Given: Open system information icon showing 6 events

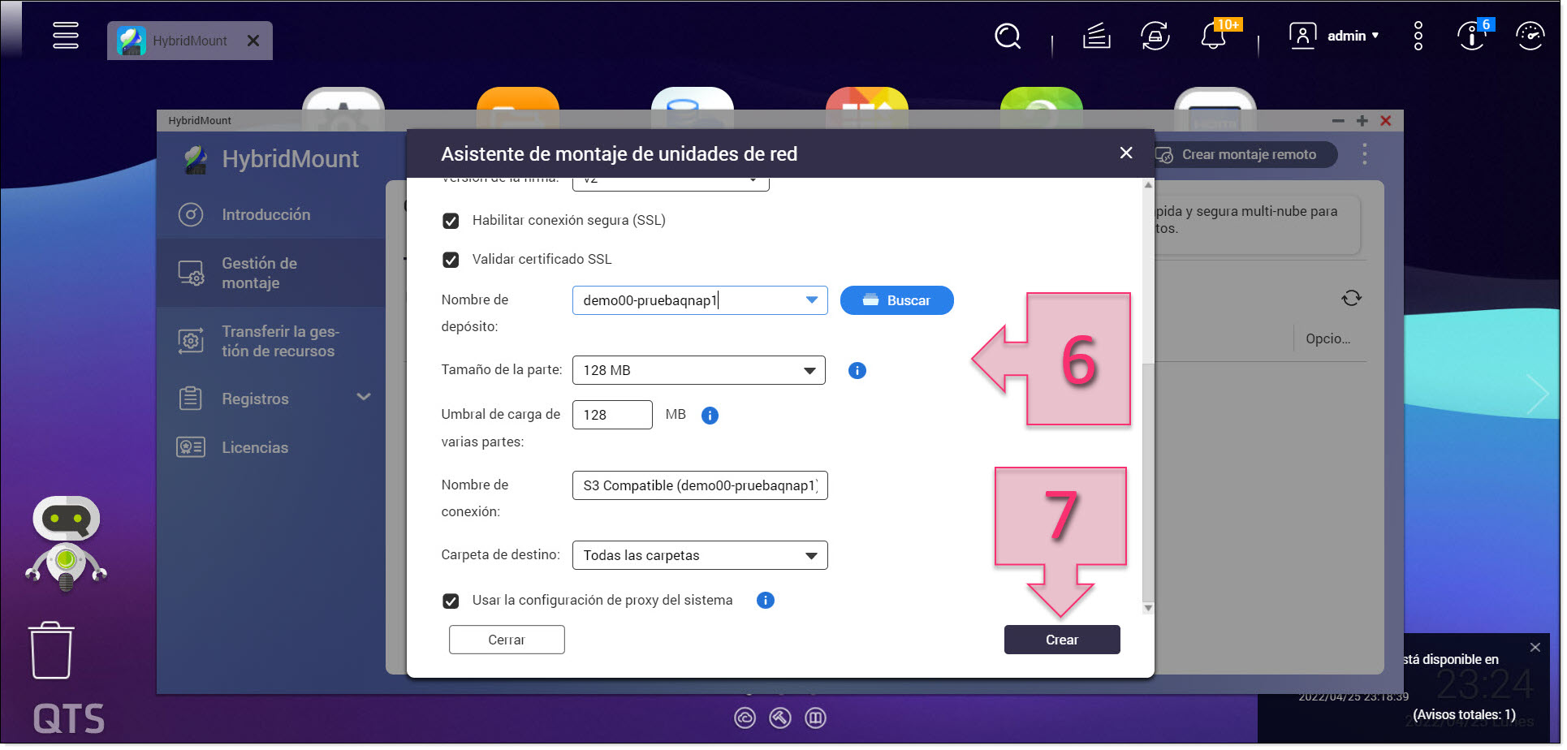Looking at the screenshot, I should (1471, 37).
